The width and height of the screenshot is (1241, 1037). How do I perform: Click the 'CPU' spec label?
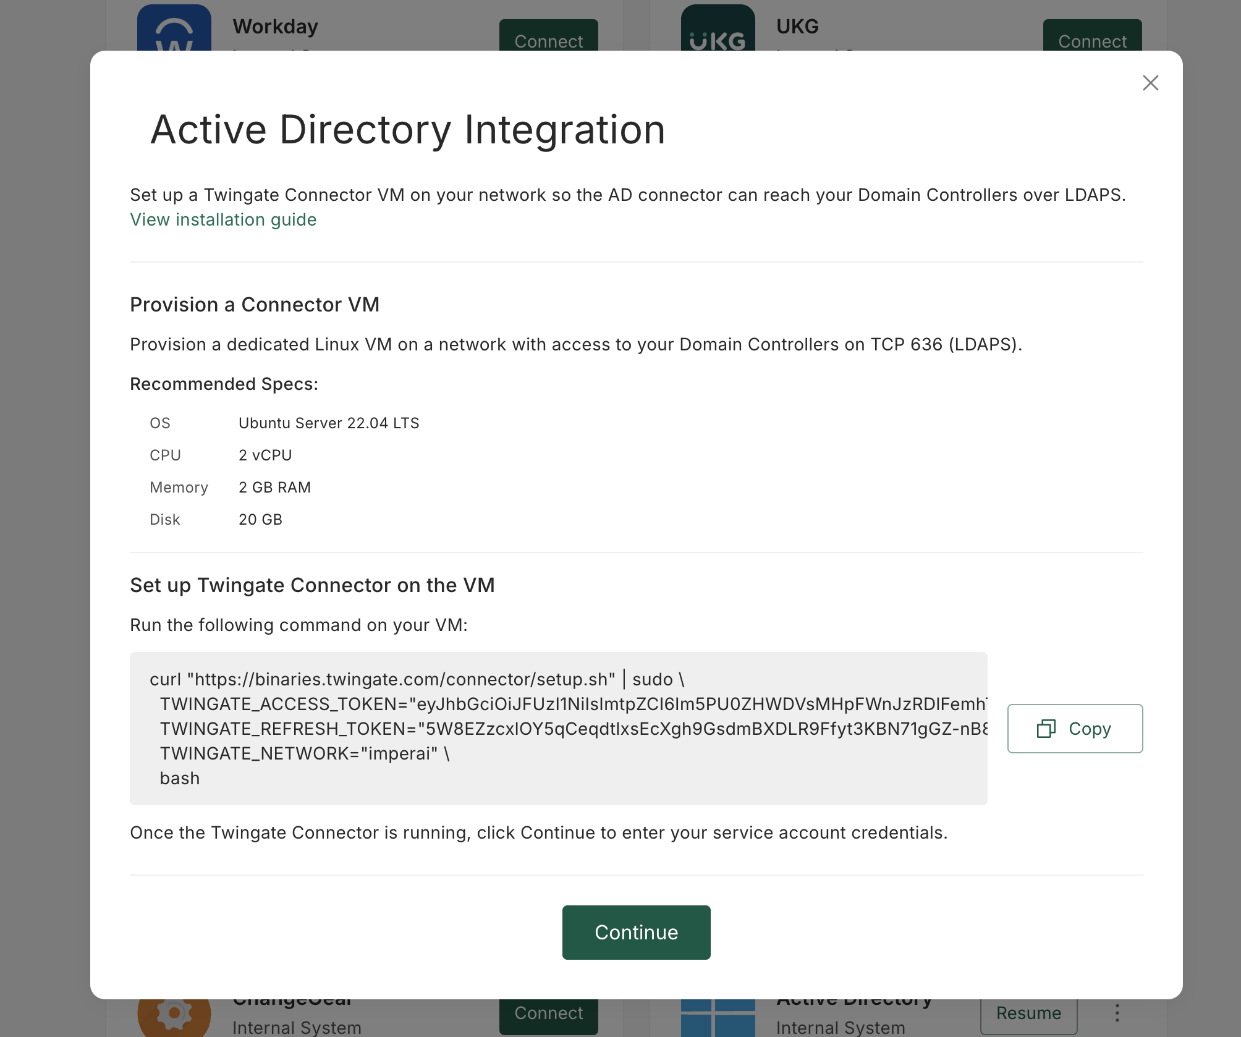pyautogui.click(x=165, y=455)
